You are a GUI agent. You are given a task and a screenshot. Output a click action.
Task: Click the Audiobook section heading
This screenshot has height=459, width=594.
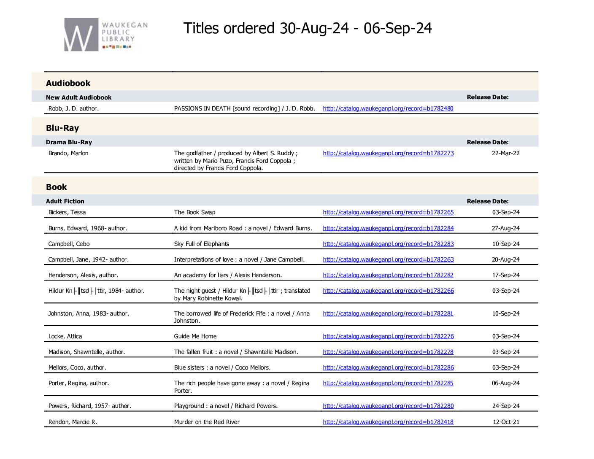68,83
